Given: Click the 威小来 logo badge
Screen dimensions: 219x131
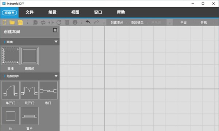Looking at the screenshot, I should [9, 13].
